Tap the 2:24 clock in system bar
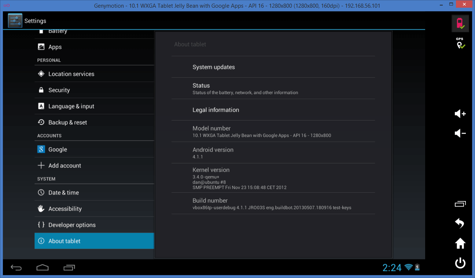Screen dimensions: 475x278 click(392, 268)
